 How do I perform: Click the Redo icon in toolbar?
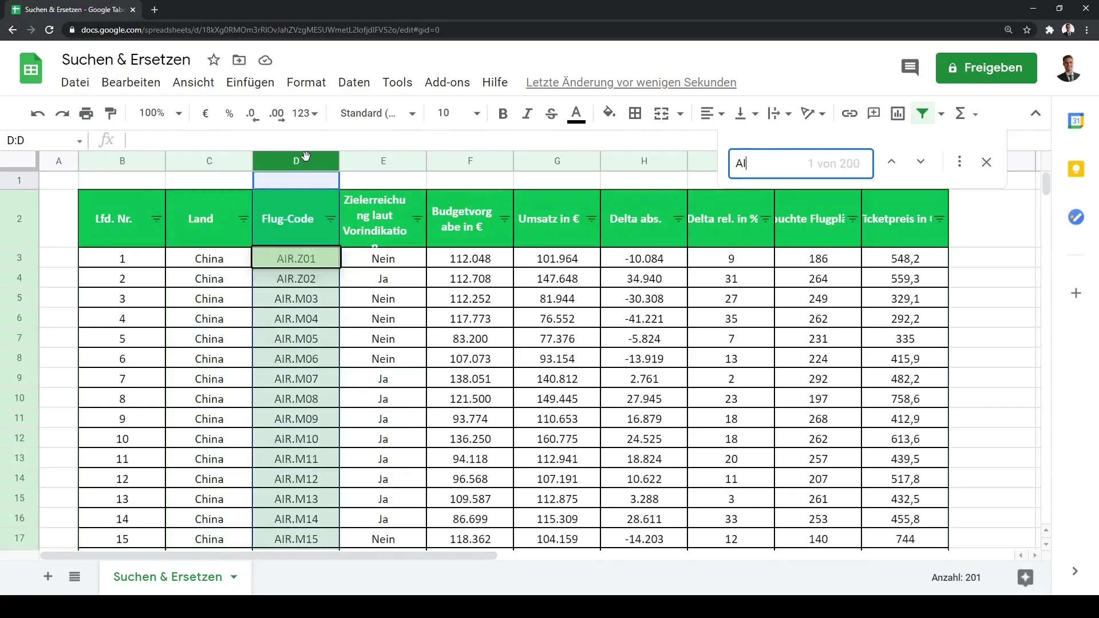coord(62,113)
